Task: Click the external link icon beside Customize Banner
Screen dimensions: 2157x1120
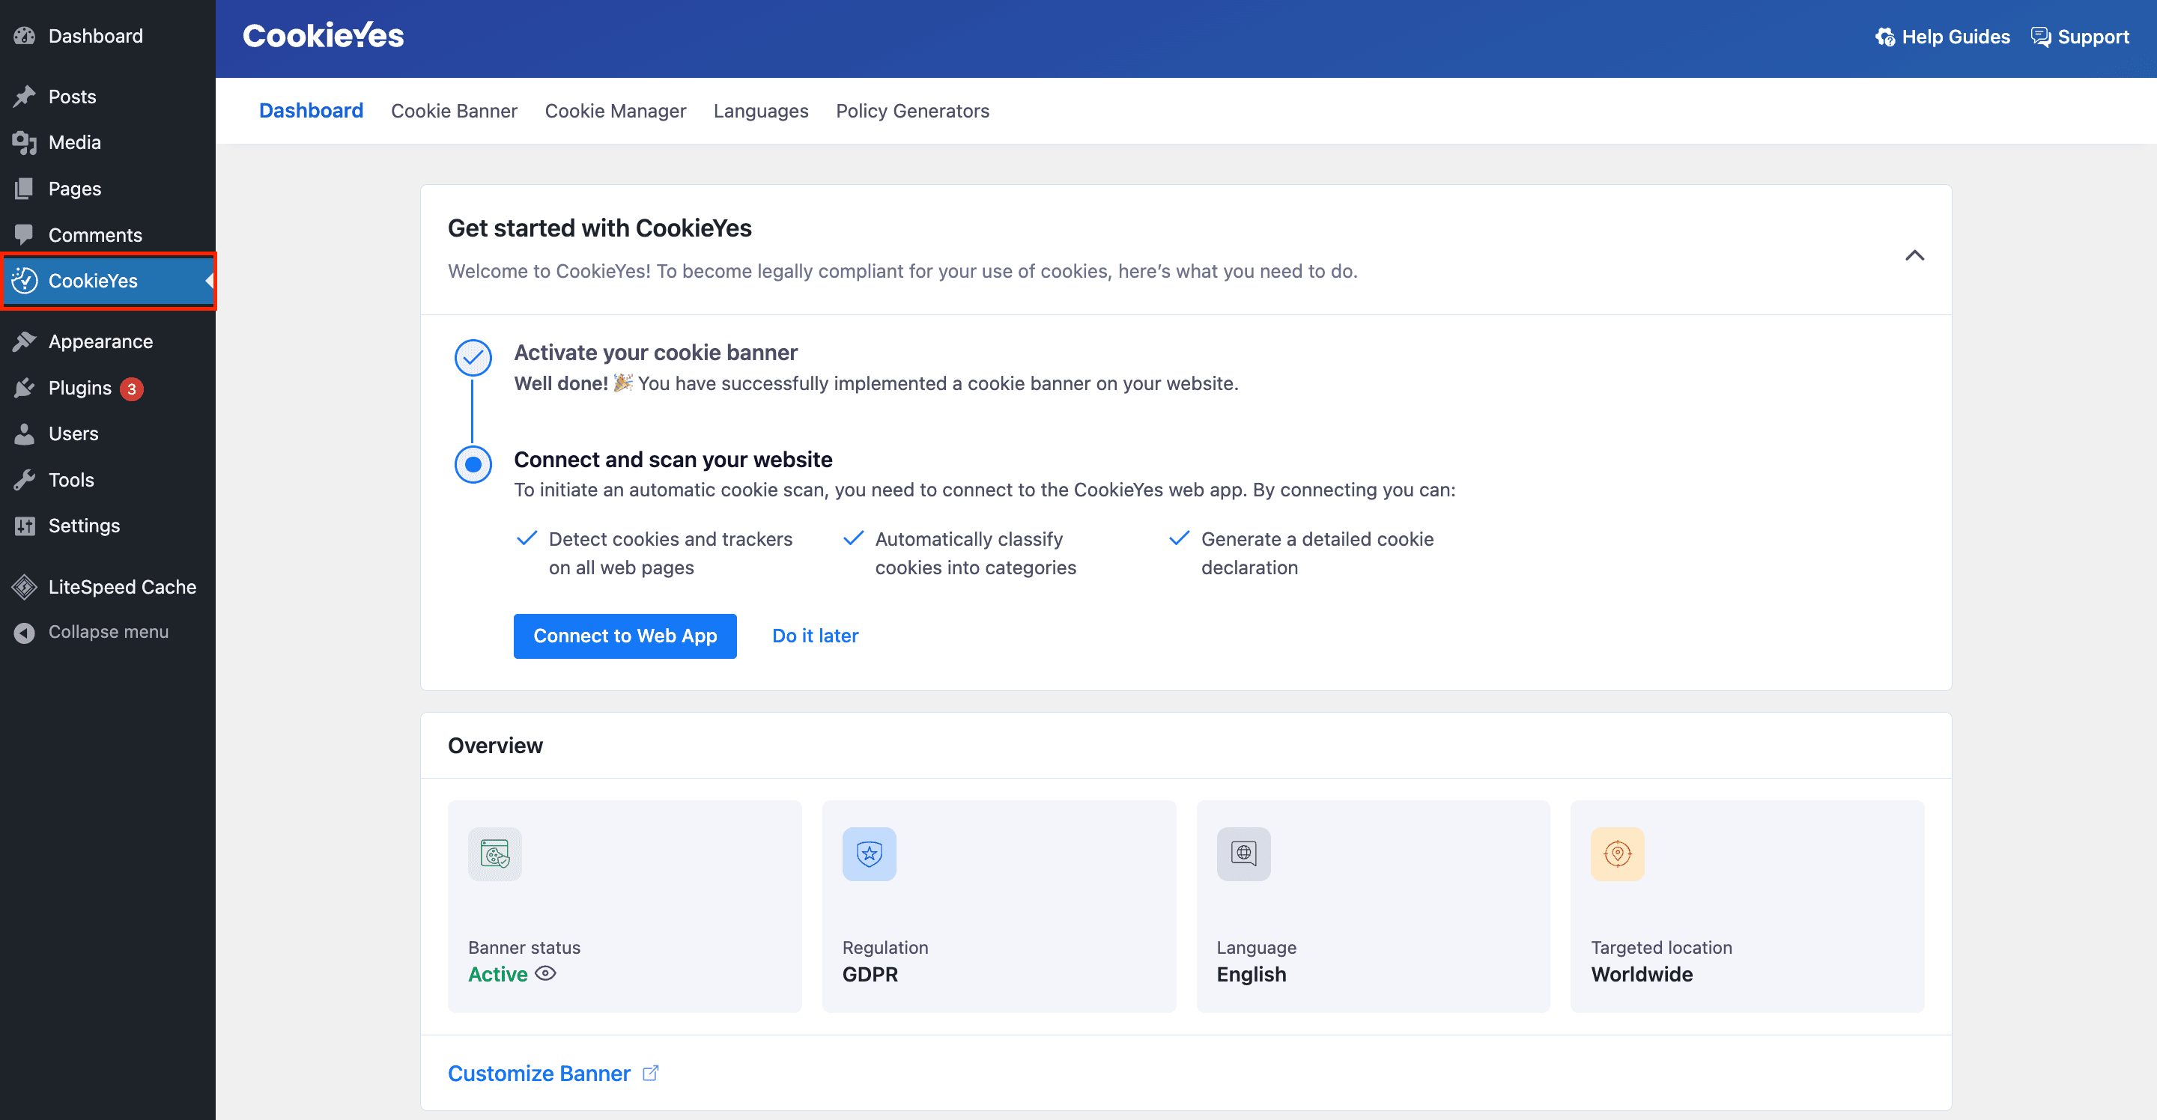Action: click(x=651, y=1073)
